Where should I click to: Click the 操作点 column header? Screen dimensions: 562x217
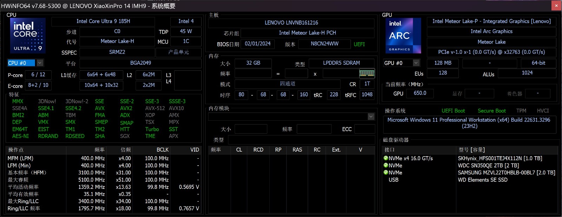point(35,150)
